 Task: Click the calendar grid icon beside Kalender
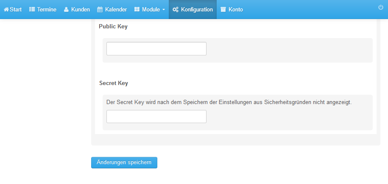(x=100, y=10)
